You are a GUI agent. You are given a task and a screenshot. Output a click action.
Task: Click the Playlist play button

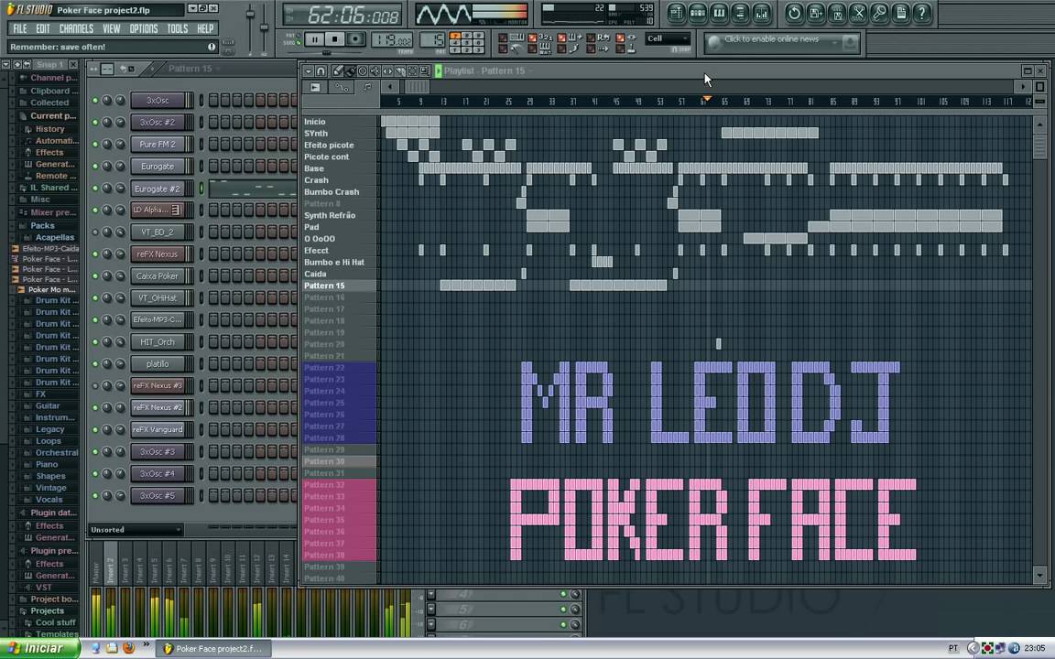439,70
